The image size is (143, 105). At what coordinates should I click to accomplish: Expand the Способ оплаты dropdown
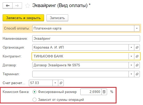[x=137, y=28]
